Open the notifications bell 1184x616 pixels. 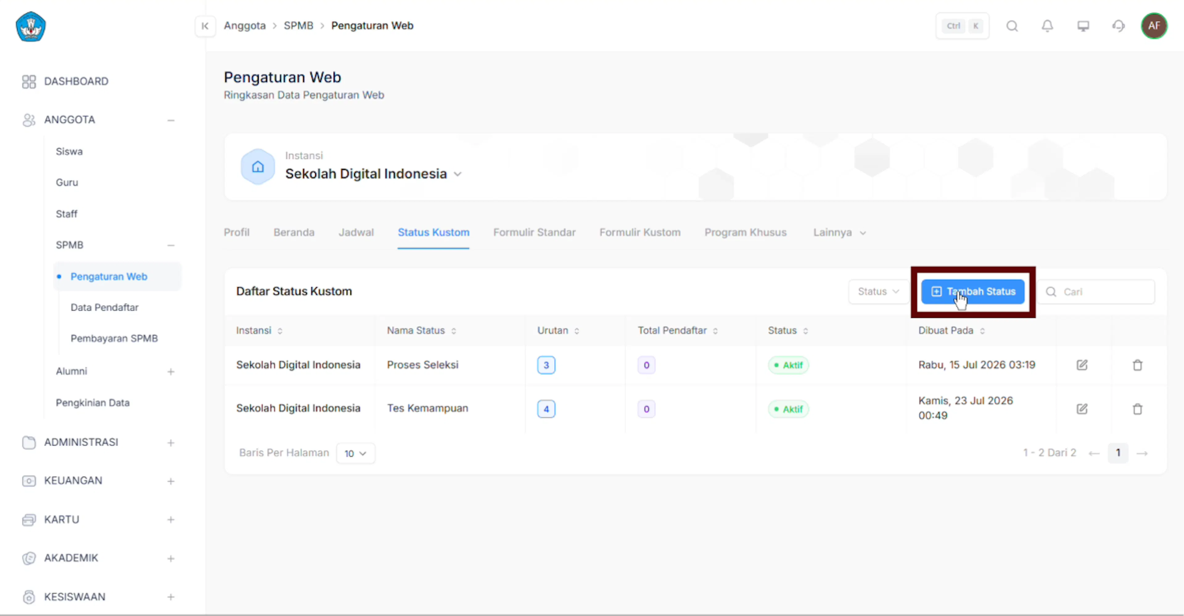[x=1047, y=26]
